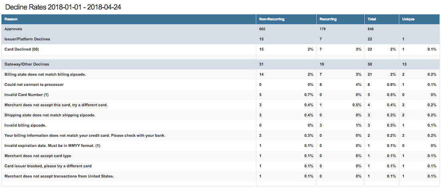This screenshot has width=441, height=188.
Task: Click Shipping state does not match shipping zipcode
Action: [x=50, y=115]
